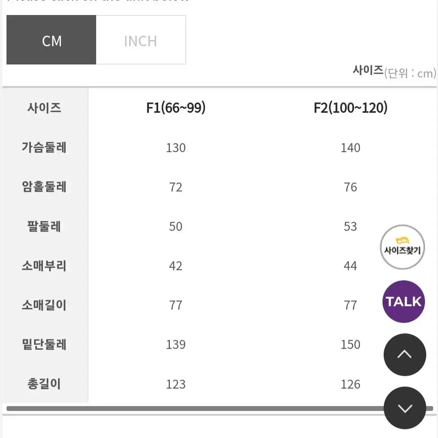Image resolution: width=438 pixels, height=438 pixels.
Task: Click the 소매길이 row label
Action: coord(45,305)
